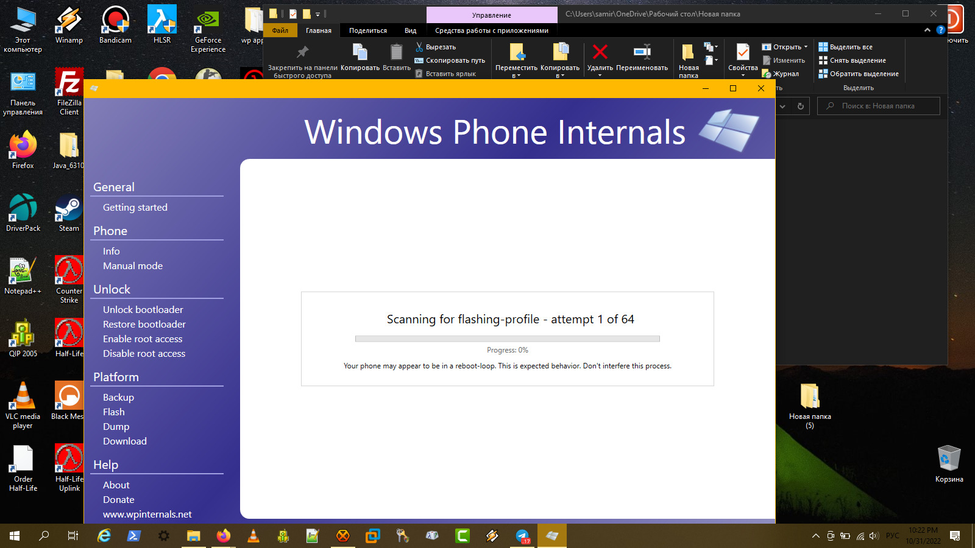Image resolution: width=975 pixels, height=548 pixels.
Task: Click Вставить ярлык in ribbon
Action: [x=445, y=74]
